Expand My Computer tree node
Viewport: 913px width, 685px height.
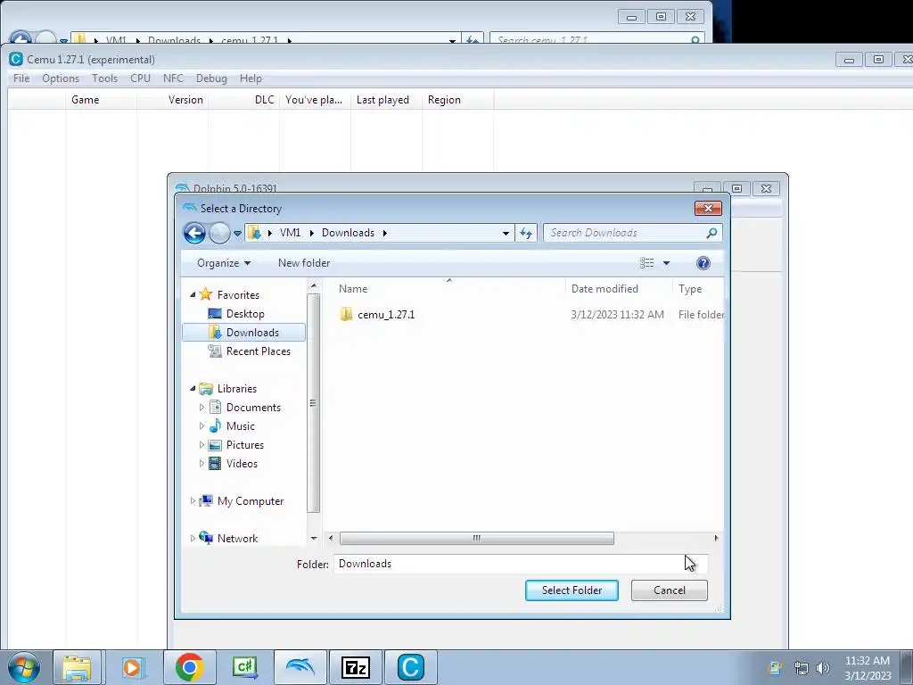[193, 501]
